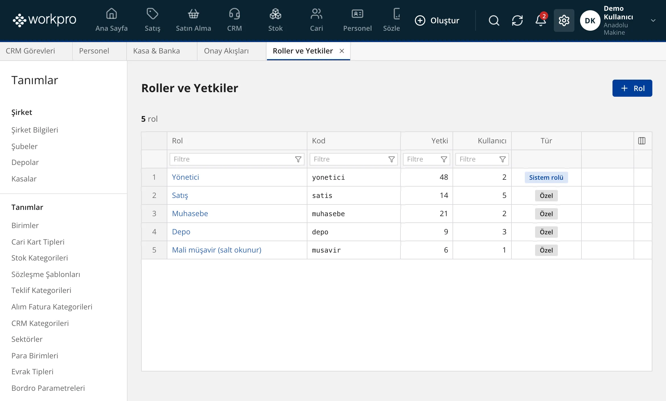The width and height of the screenshot is (666, 401).
Task: Sort by the Yetki column header
Action: tap(427, 141)
